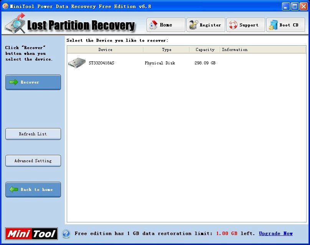Maximize the MiniTool window
The width and height of the screenshot is (310, 245).
295,7
